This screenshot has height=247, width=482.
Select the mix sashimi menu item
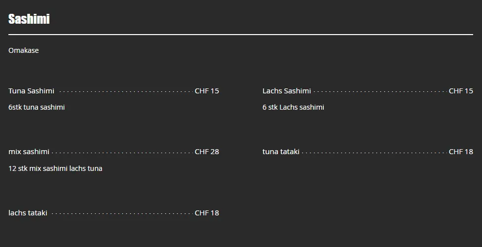coord(29,152)
